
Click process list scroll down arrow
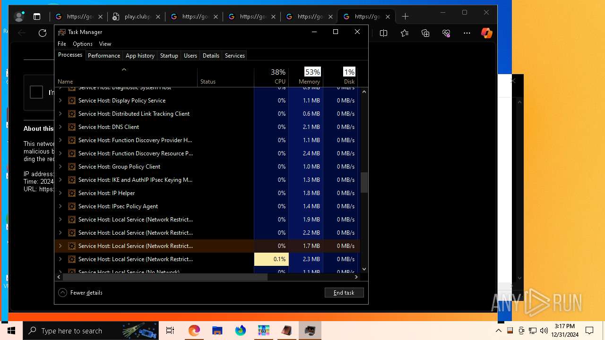364,269
